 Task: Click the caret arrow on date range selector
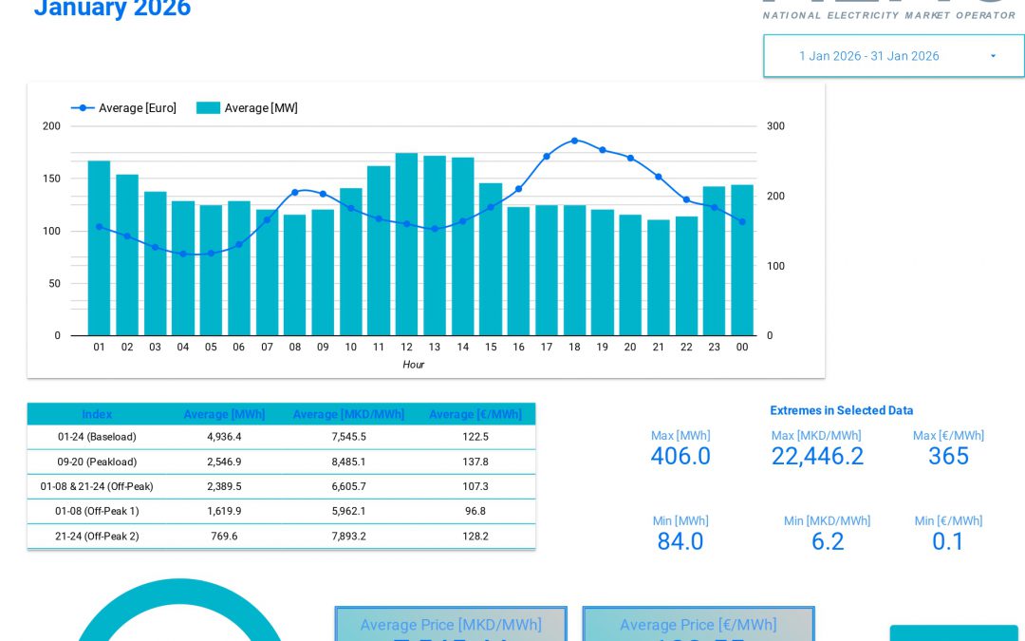994,55
